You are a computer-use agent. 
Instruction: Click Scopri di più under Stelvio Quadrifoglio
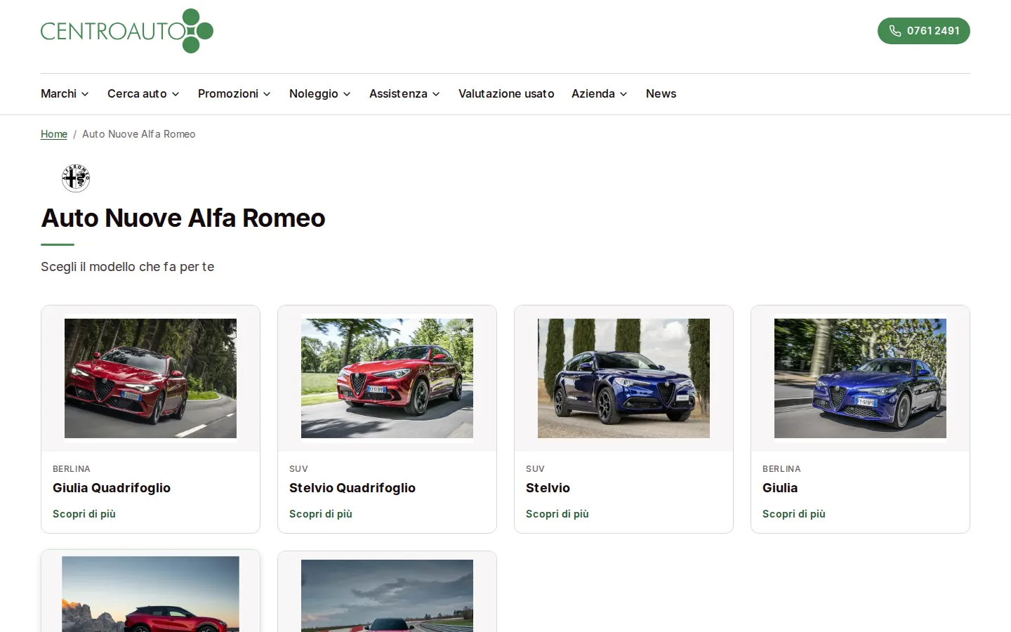tap(321, 514)
